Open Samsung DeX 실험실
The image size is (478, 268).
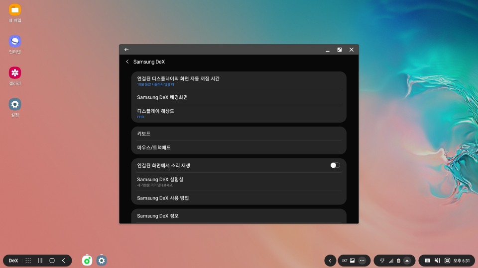click(239, 182)
